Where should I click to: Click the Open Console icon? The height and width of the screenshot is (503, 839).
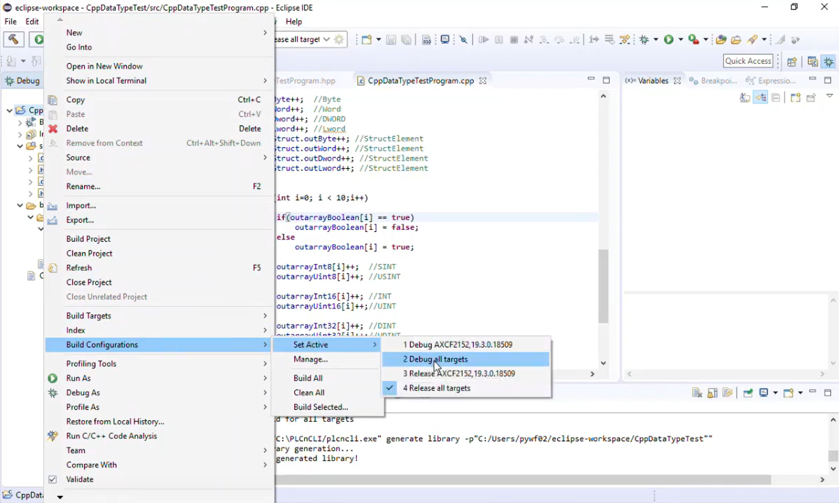789,393
